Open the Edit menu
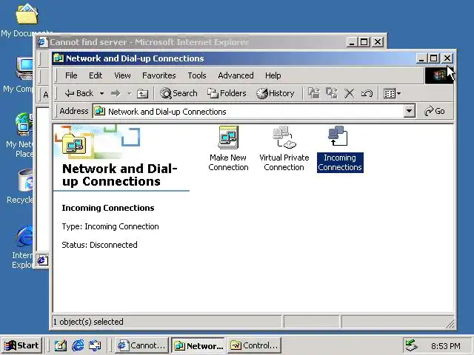This screenshot has width=474, height=355. point(96,75)
